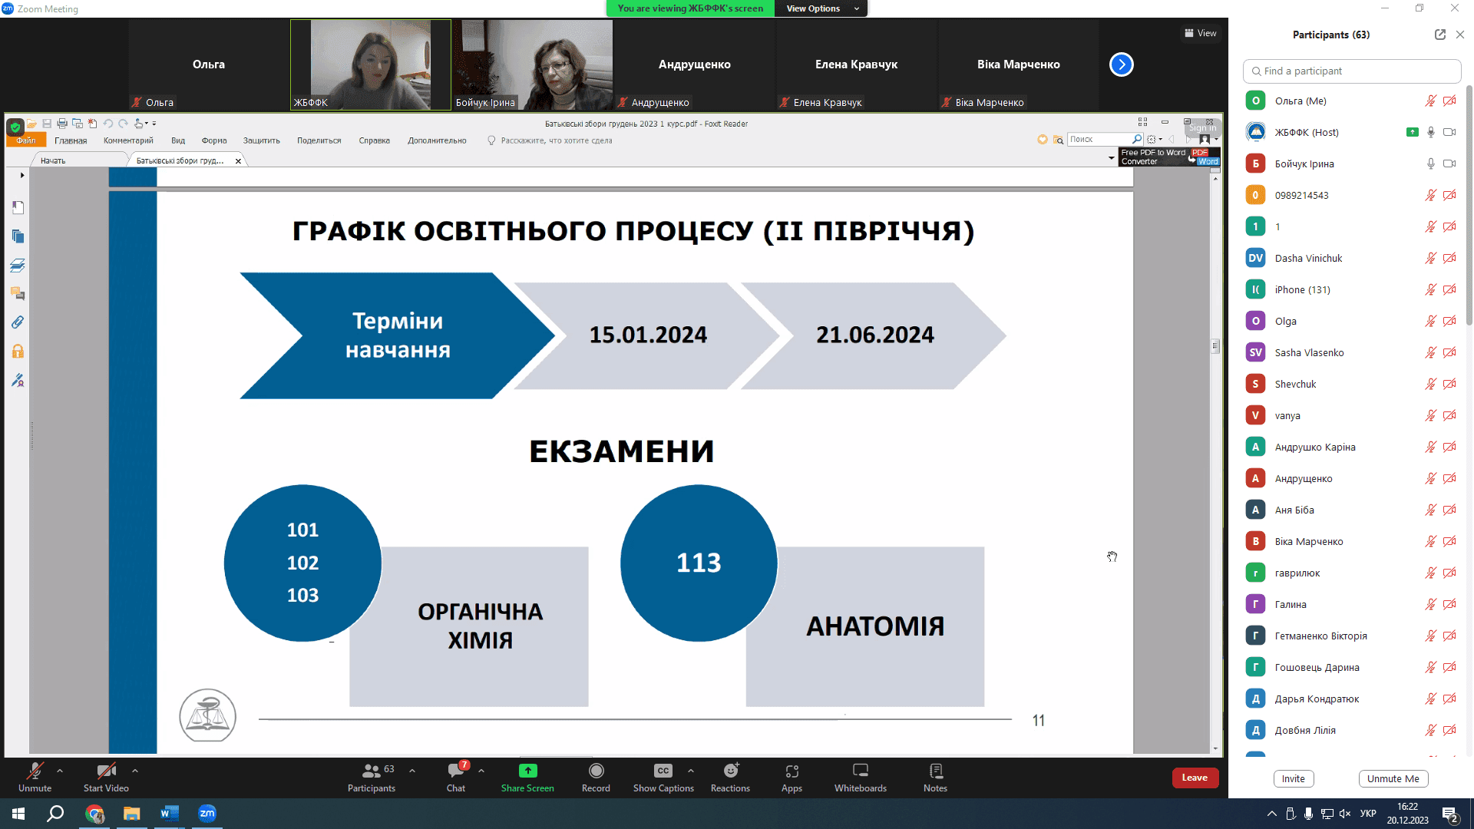
Task: Open the Защитить ribbon tab
Action: click(261, 140)
